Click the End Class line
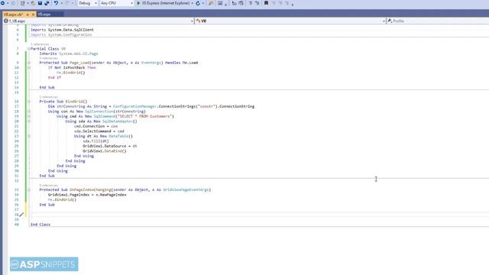Screen dimensions: 489x275 coord(40,225)
